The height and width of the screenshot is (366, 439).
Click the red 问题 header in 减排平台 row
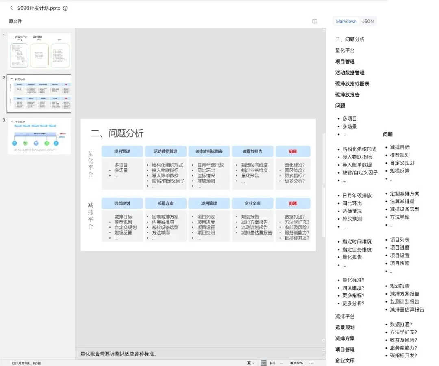click(x=293, y=203)
